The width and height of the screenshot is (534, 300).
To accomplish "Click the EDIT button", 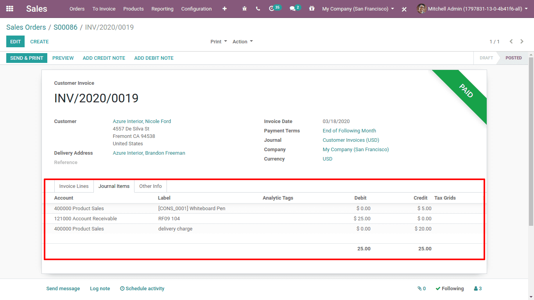I will click(15, 42).
